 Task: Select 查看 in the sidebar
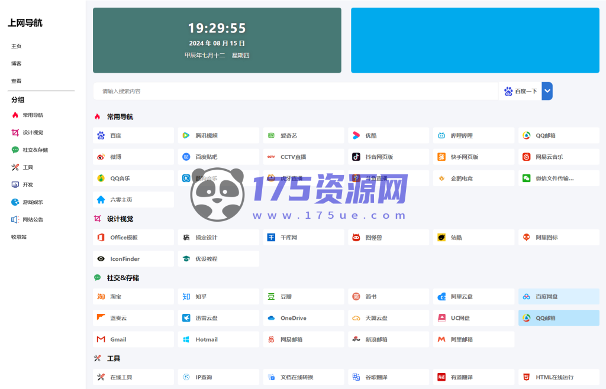point(16,81)
